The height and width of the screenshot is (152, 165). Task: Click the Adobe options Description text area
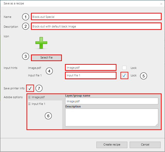(x=111, y=117)
